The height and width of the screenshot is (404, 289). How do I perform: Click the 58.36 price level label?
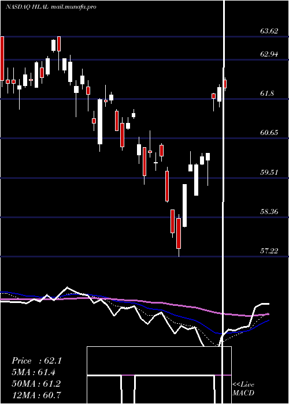(269, 212)
